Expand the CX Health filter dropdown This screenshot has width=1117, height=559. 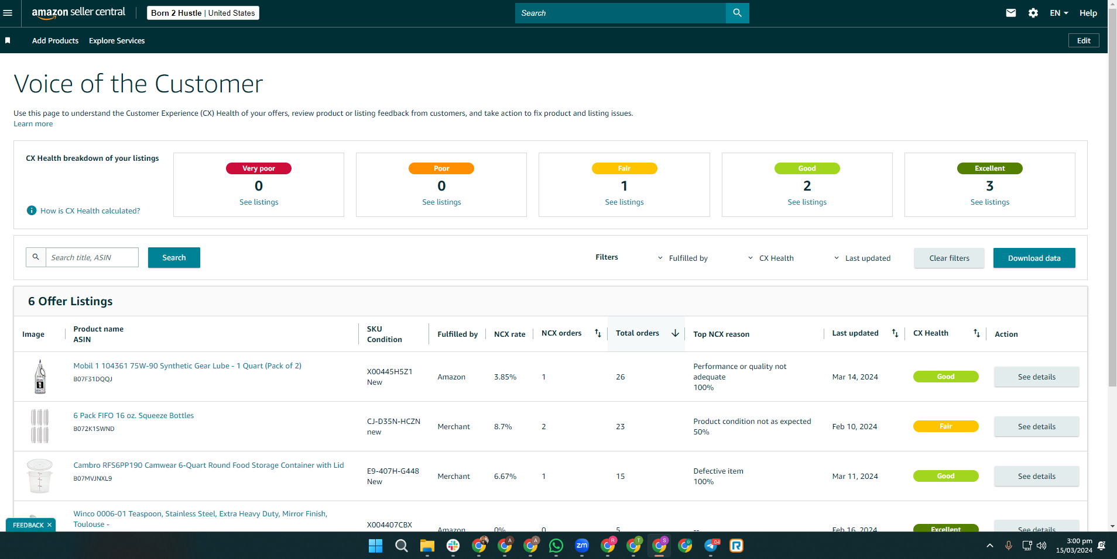pyautogui.click(x=770, y=258)
